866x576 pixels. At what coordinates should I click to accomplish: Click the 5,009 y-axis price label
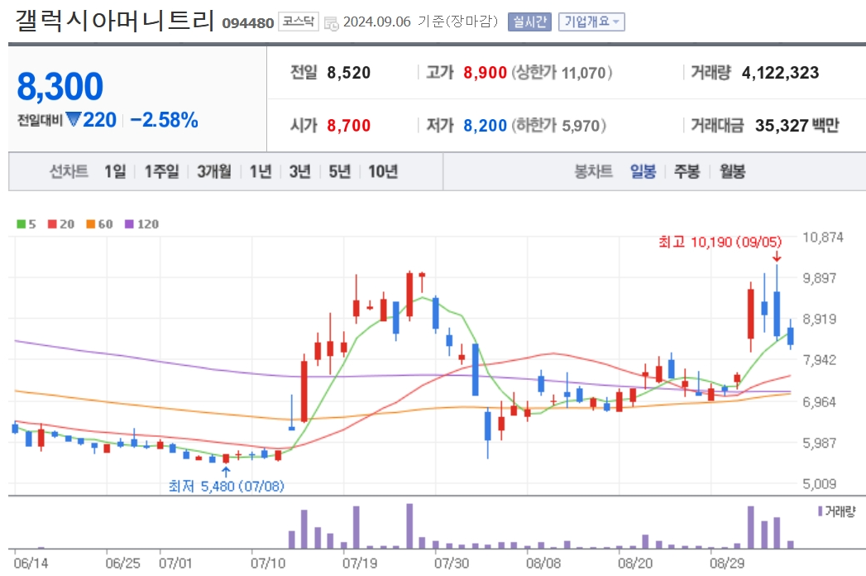[x=820, y=483]
